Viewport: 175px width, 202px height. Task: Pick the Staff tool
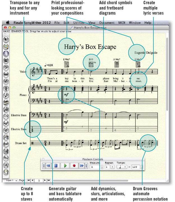click(x=6, y=61)
